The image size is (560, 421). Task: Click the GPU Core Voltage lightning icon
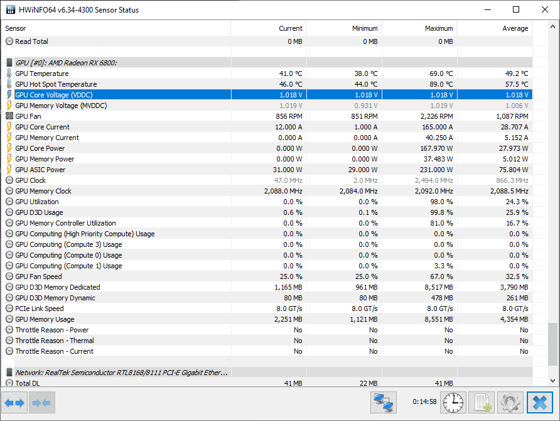click(x=9, y=95)
